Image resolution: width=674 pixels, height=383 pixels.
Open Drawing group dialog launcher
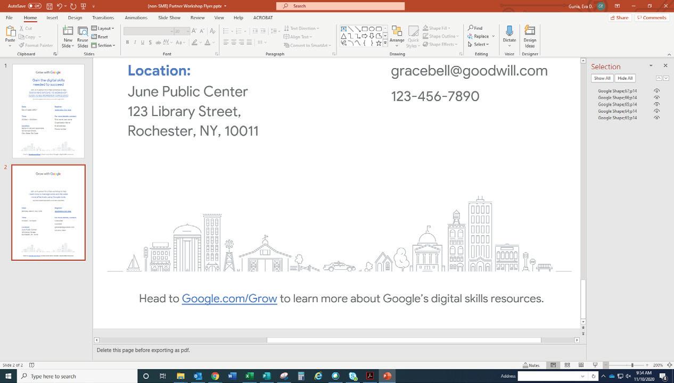tap(462, 54)
